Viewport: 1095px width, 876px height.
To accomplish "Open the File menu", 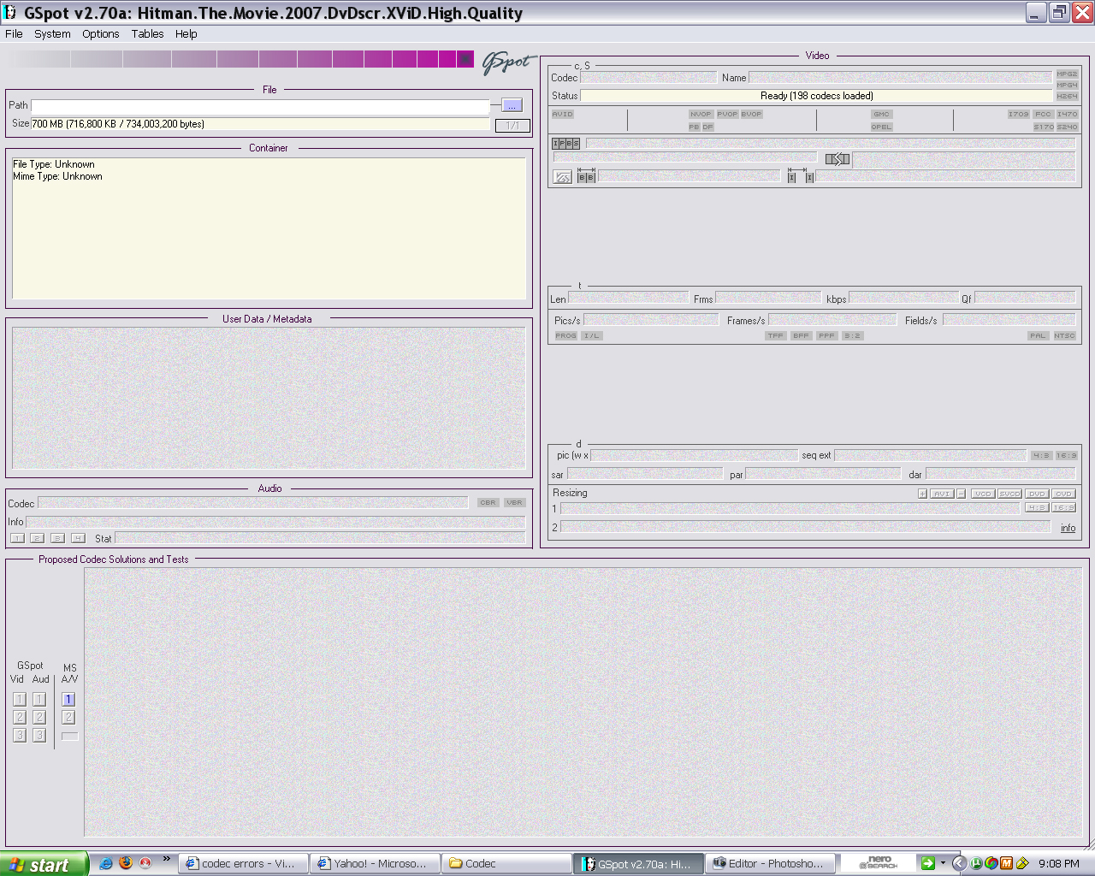I will (14, 34).
